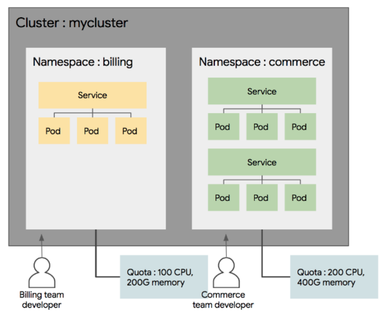
Task: Select the rightmost yellow Pod in billing
Action: click(x=131, y=131)
